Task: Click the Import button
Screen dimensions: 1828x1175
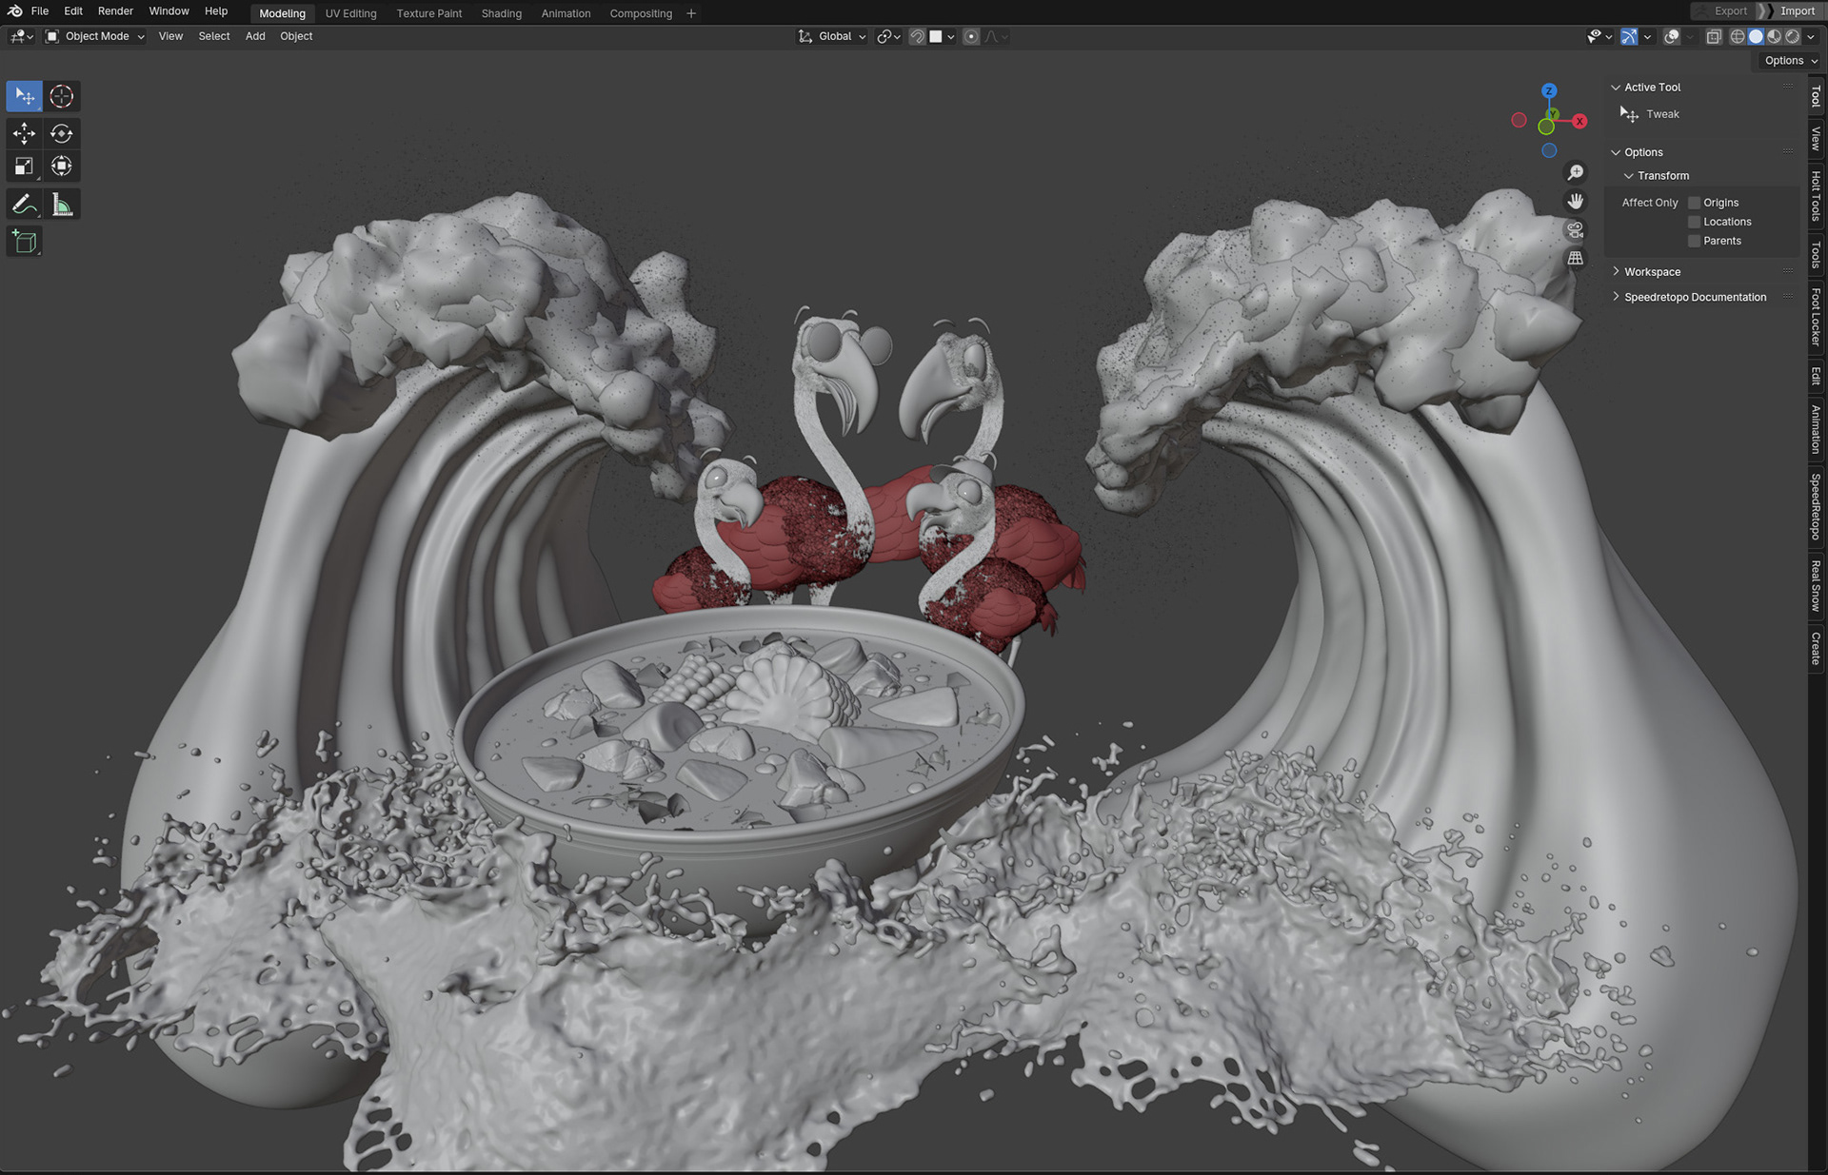Action: [x=1797, y=11]
